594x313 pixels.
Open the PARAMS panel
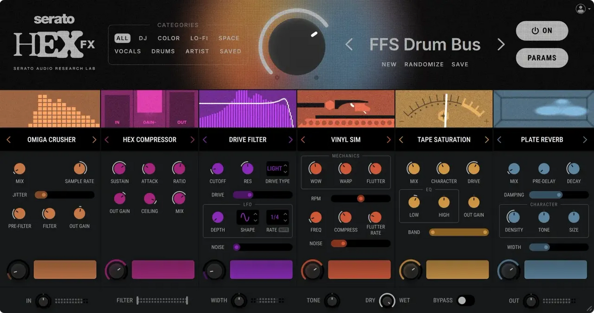(x=542, y=57)
